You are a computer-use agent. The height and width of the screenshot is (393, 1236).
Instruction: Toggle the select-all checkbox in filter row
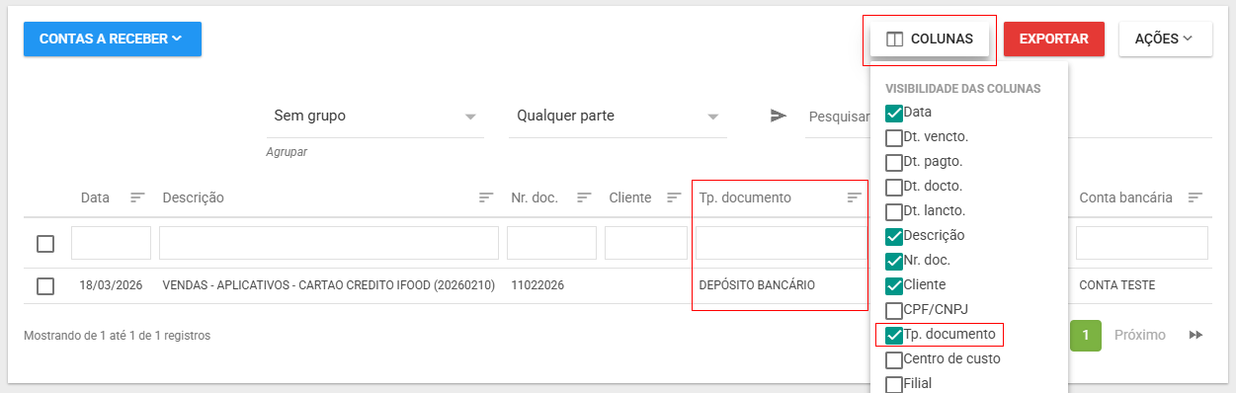coord(45,244)
